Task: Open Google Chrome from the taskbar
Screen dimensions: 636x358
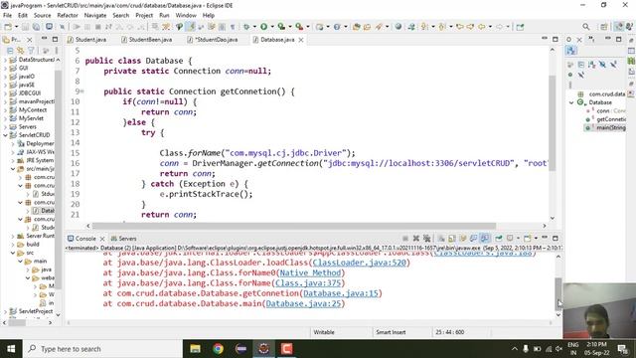Action: (219, 349)
